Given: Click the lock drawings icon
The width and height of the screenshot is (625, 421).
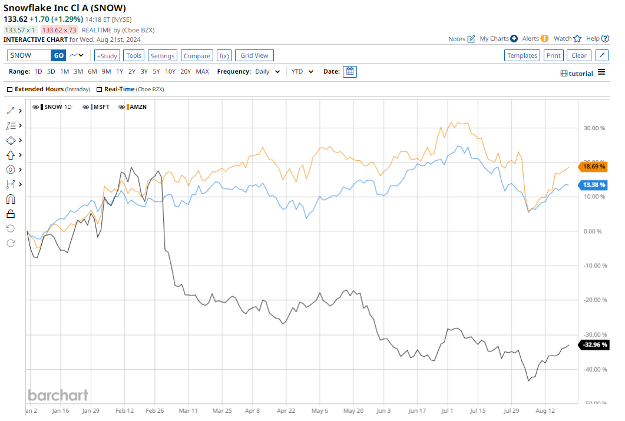Looking at the screenshot, I should pyautogui.click(x=11, y=214).
